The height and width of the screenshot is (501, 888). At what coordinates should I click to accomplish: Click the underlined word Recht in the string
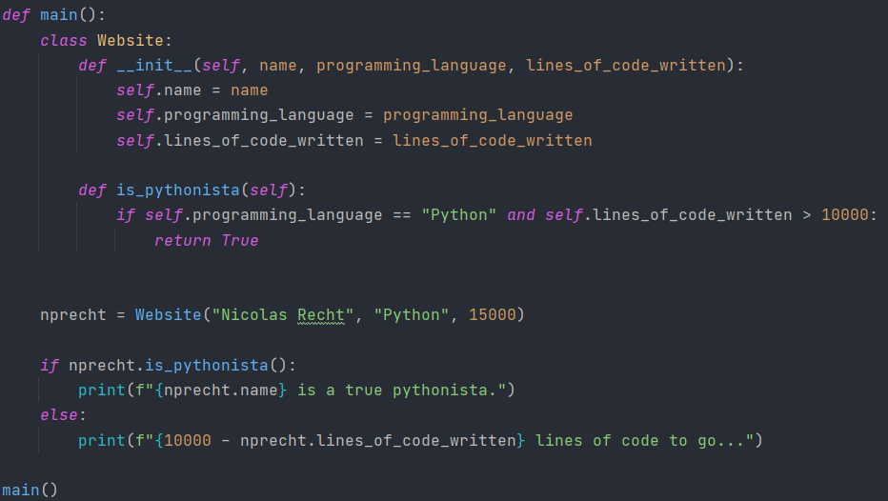[321, 314]
